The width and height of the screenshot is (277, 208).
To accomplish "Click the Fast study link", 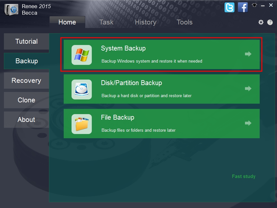I will point(243,176).
